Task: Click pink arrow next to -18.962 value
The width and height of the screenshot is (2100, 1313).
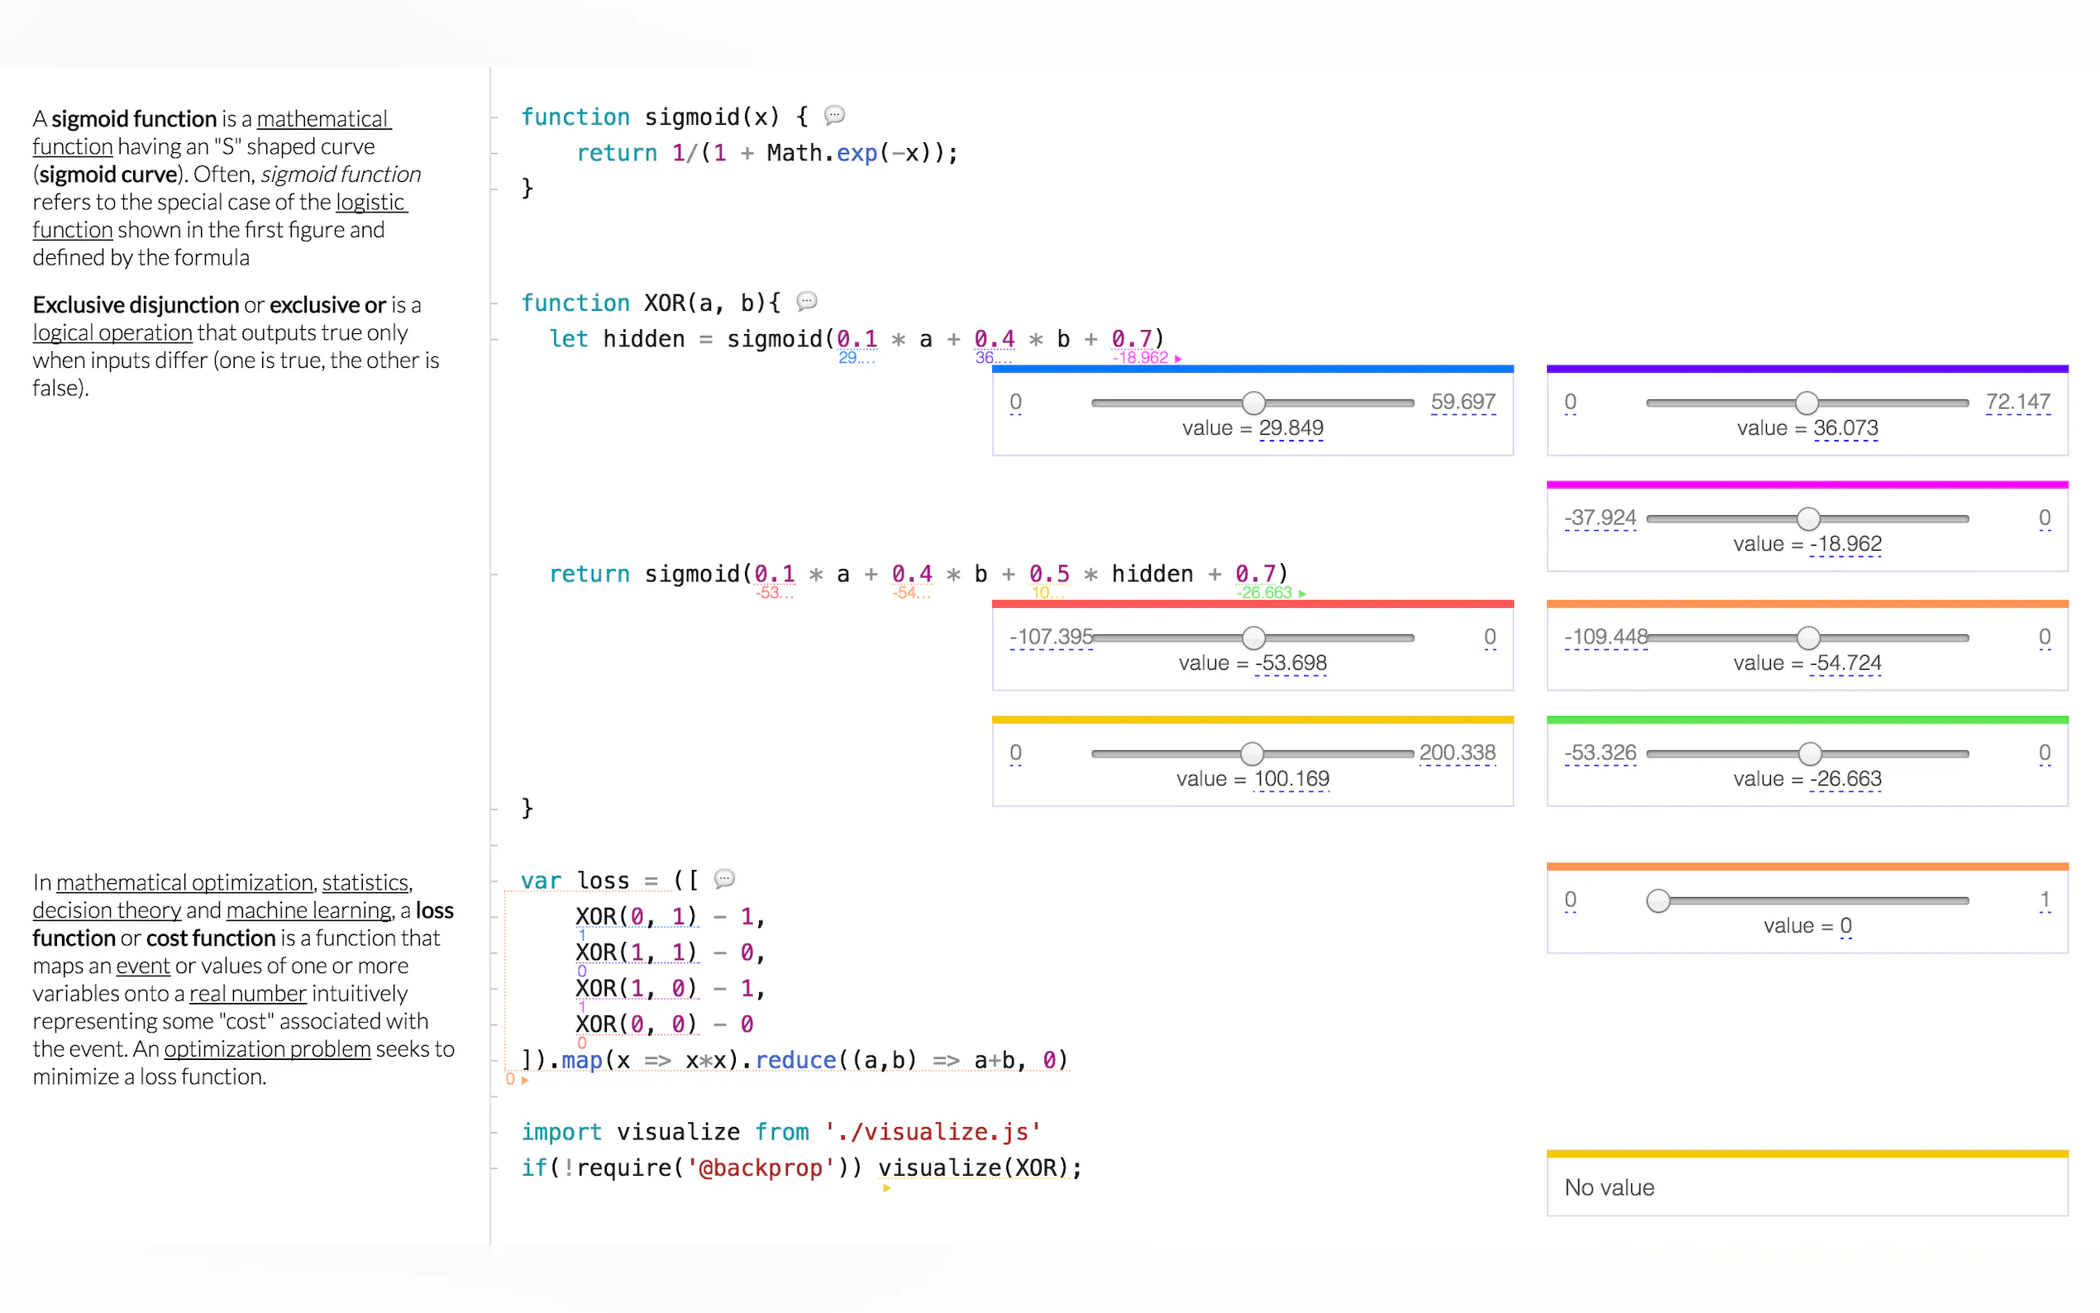Action: (x=1178, y=359)
